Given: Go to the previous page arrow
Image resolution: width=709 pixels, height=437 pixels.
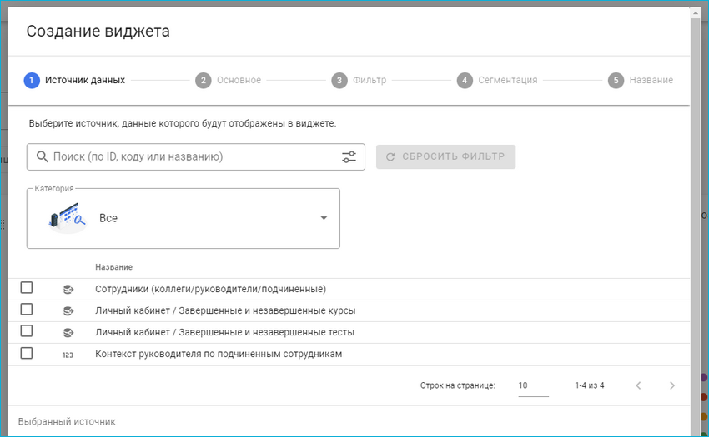Looking at the screenshot, I should coord(638,385).
